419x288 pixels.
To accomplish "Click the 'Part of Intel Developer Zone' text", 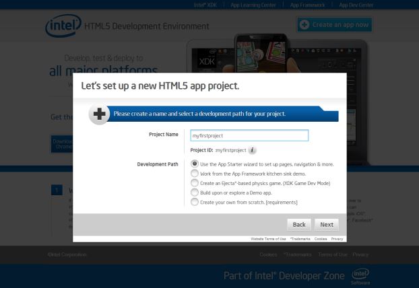I will click(x=284, y=276).
